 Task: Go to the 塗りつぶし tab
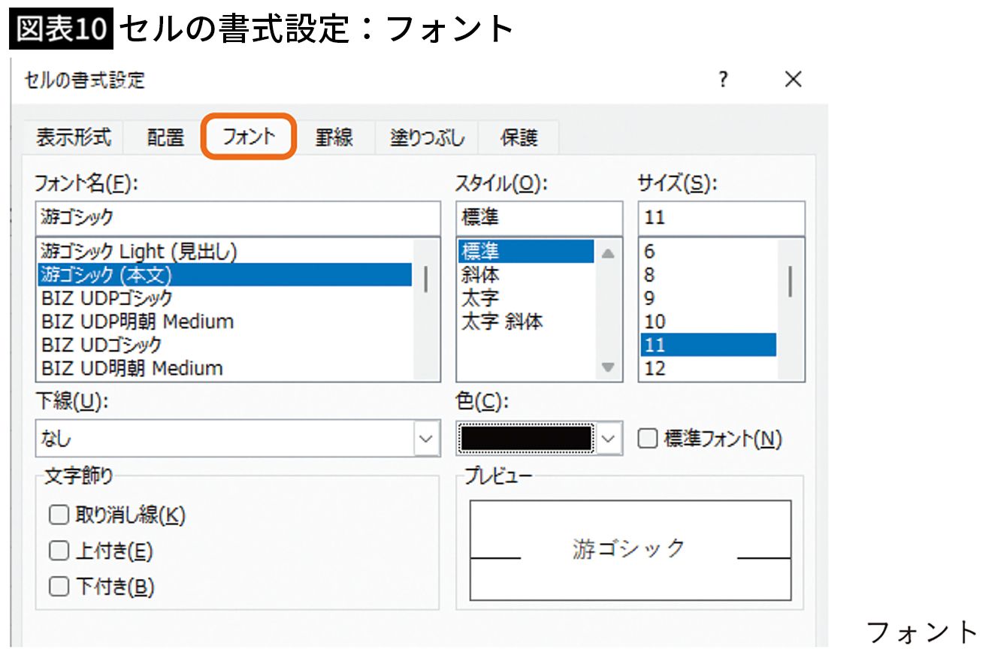tap(427, 137)
